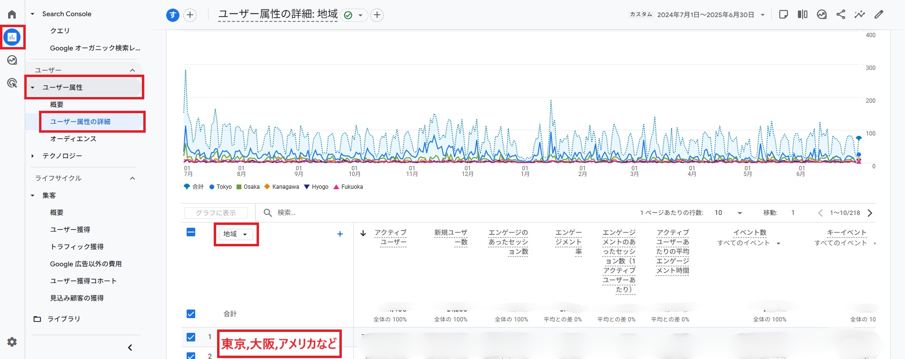Open the Explore icon in left rail
The image size is (905, 359).
tap(12, 60)
